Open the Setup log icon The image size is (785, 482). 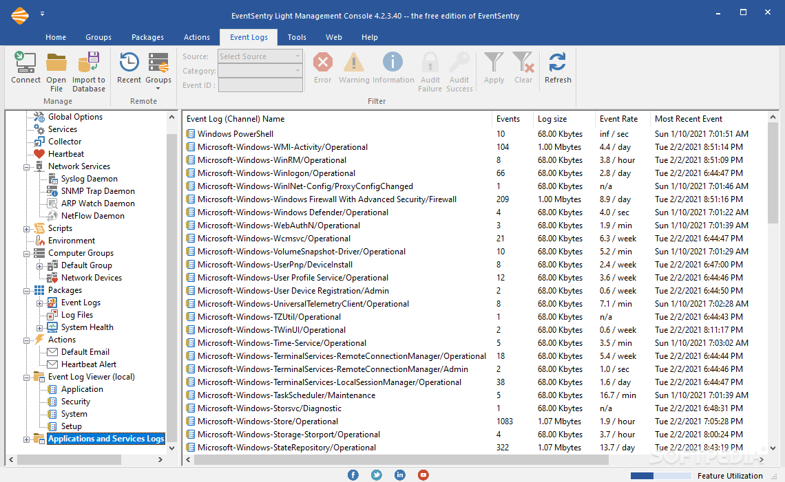52,426
